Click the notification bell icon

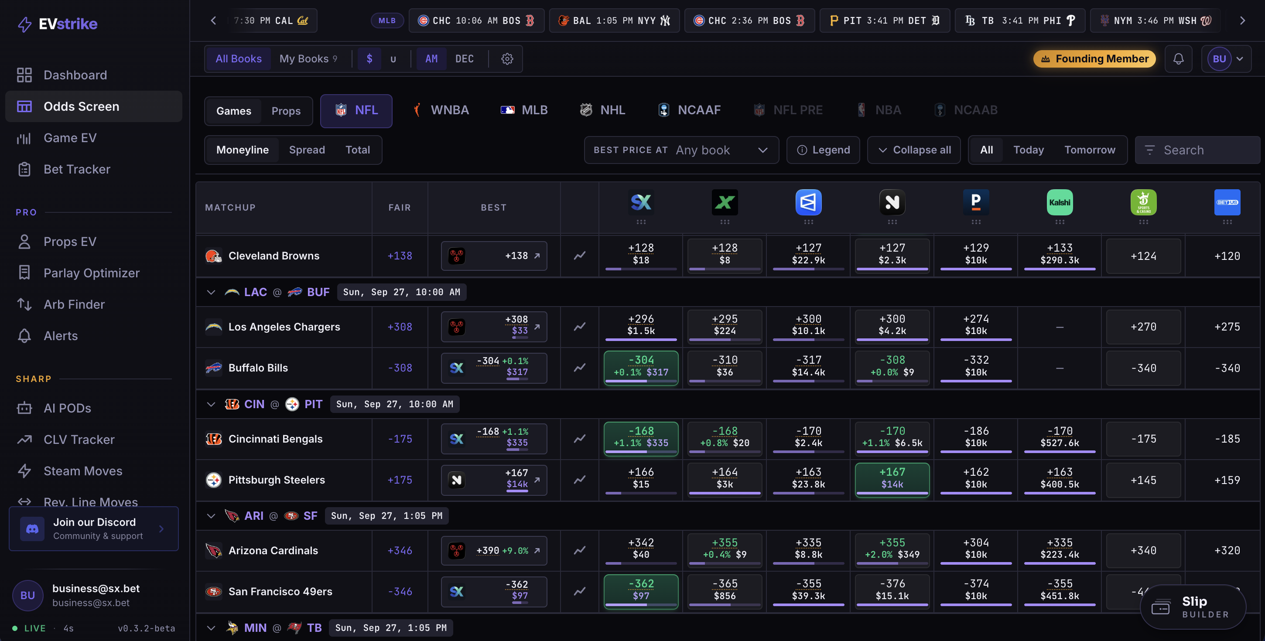1178,59
